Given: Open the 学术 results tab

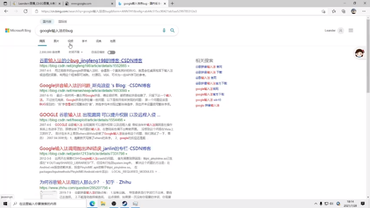Looking at the screenshot, I should click(85, 41).
